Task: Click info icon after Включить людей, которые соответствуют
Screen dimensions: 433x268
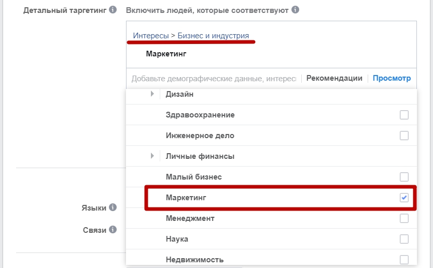Action: pos(295,10)
